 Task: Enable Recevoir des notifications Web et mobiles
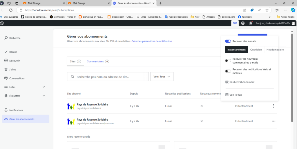click(x=228, y=71)
